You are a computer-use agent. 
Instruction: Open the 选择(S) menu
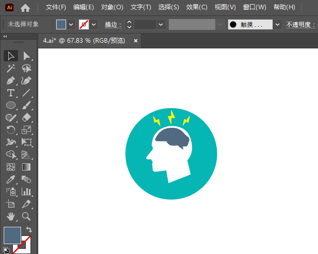click(168, 8)
